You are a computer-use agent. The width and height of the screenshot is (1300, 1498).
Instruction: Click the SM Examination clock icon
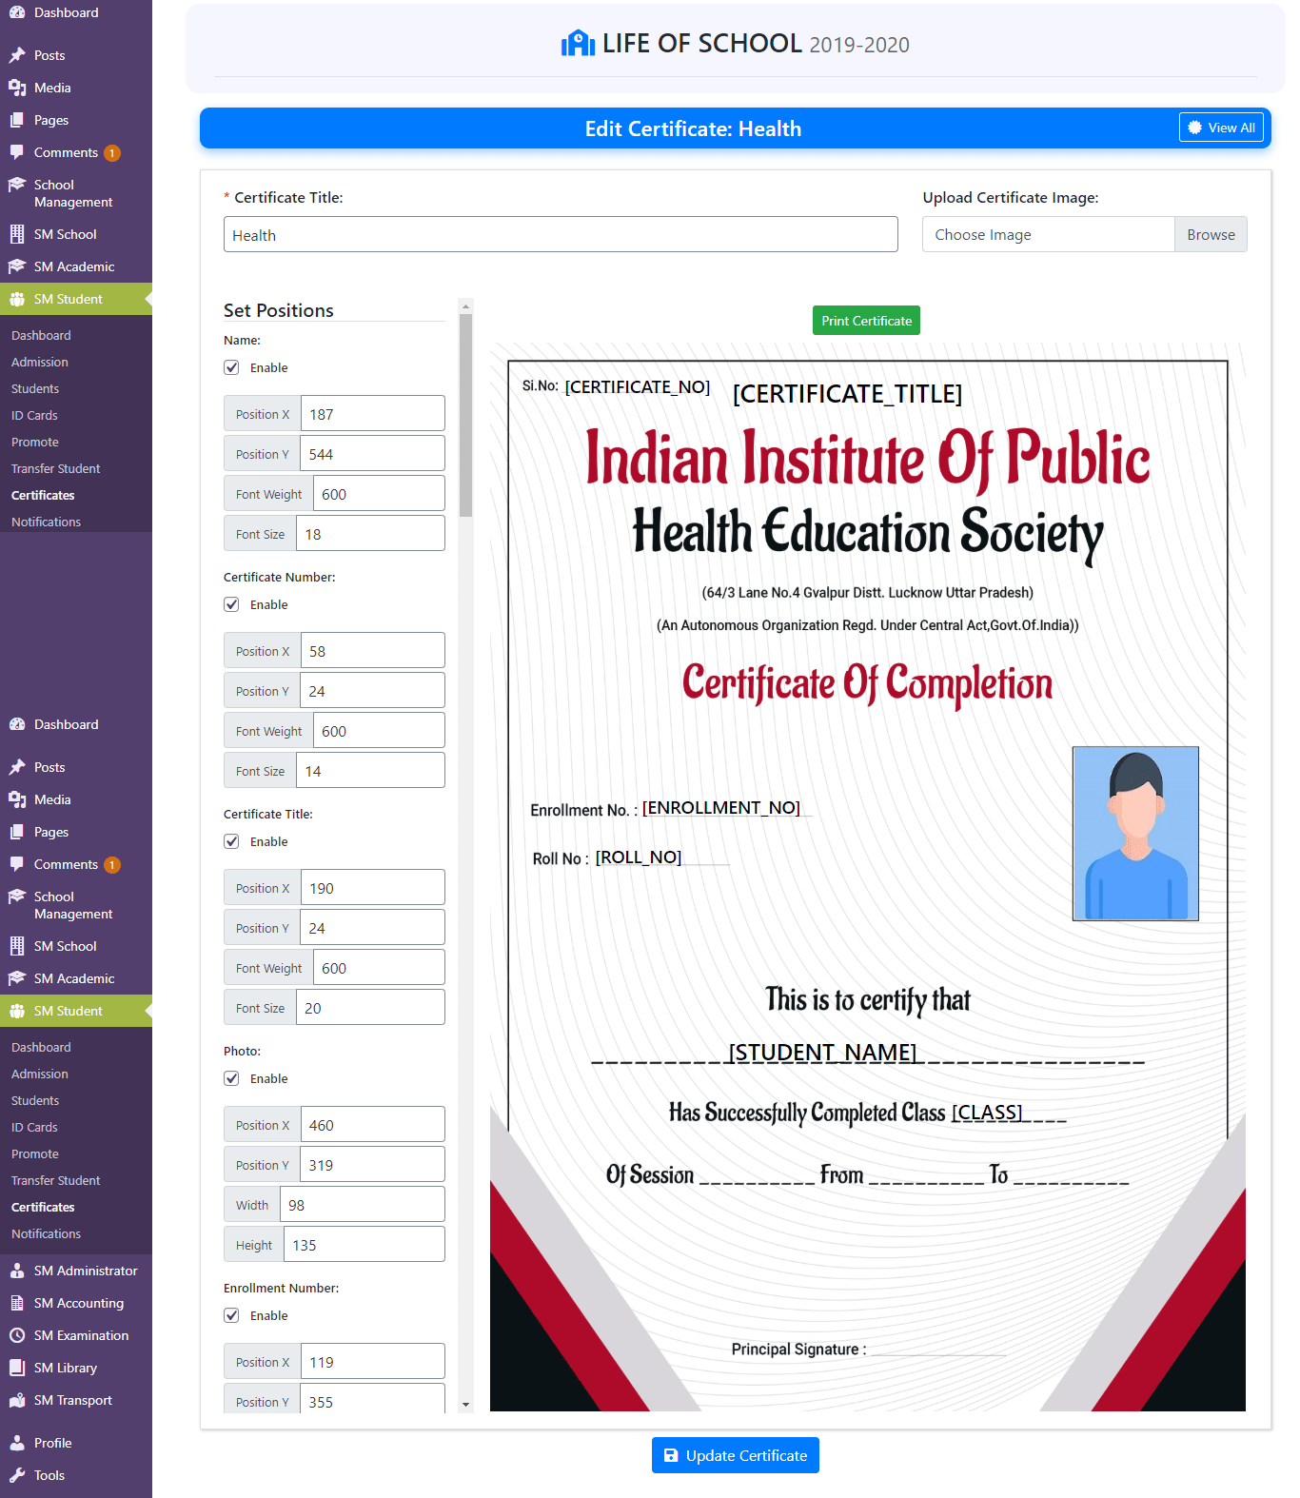17,1335
